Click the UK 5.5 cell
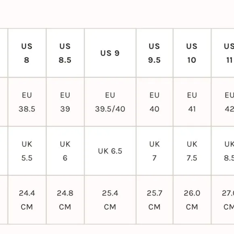The width and height of the screenshot is (234, 234). point(27,151)
